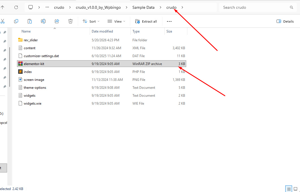300x192 pixels.
Task: Click the search magnifier icon
Action: point(292,7)
